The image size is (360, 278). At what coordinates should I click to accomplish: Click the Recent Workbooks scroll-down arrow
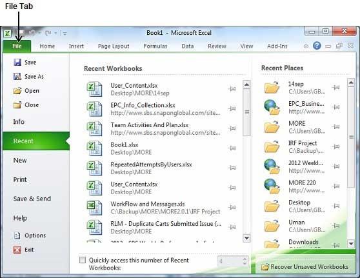246,238
